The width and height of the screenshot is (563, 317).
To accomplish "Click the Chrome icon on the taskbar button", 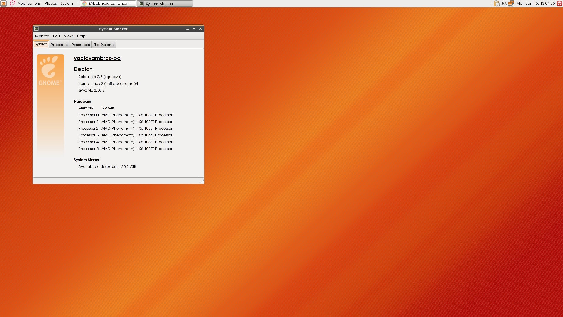I will 84,4.
